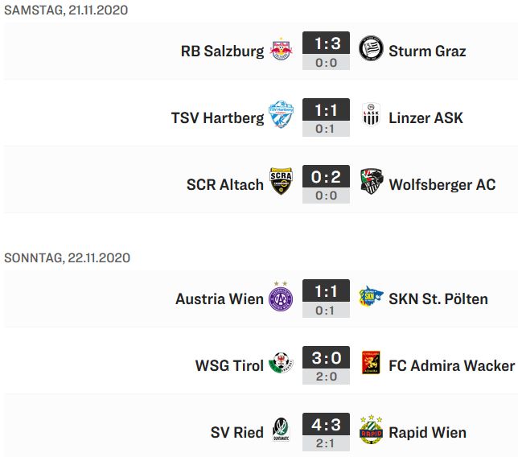The height and width of the screenshot is (457, 518).
Task: Click the WSG Tirol badge
Action: pos(282,365)
